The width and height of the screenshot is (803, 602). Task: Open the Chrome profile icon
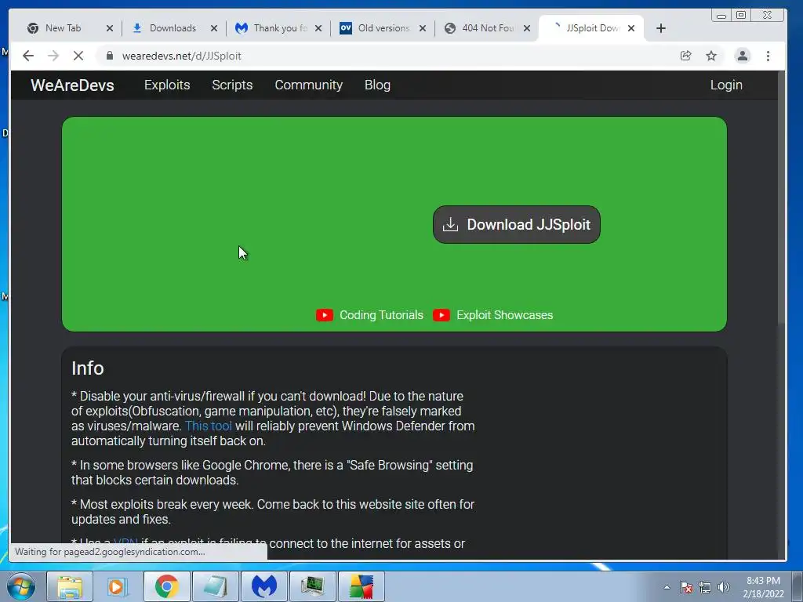(x=743, y=56)
